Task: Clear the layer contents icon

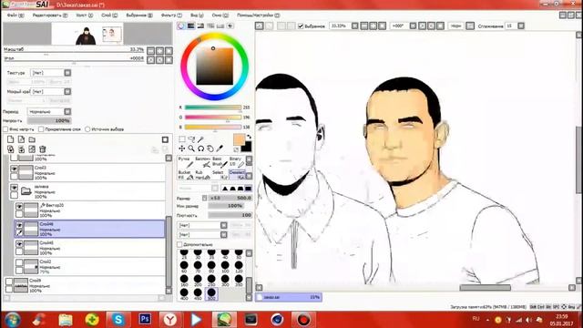Action: point(32,149)
